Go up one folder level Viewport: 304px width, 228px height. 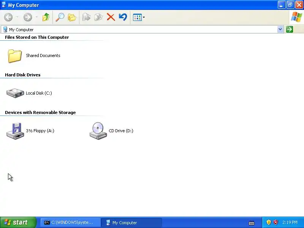(46, 17)
